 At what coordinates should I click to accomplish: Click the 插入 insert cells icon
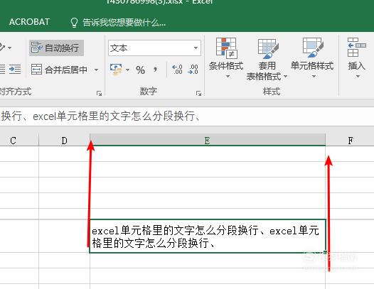(x=357, y=48)
